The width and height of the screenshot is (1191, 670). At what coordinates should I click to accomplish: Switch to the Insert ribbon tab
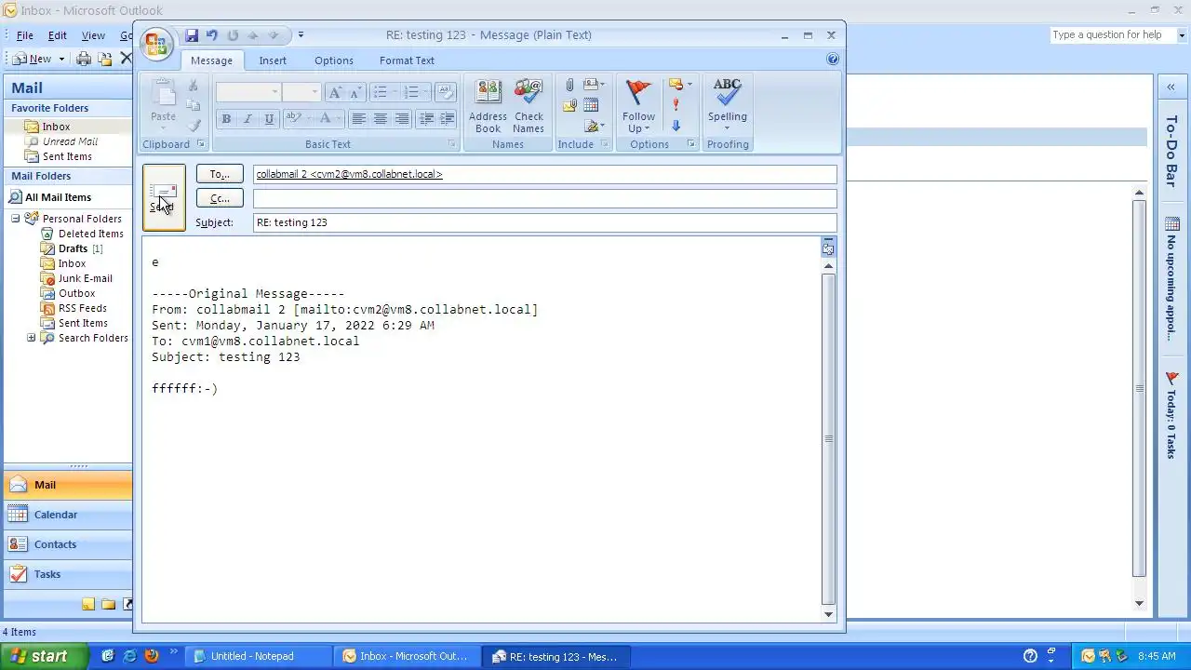tap(273, 60)
